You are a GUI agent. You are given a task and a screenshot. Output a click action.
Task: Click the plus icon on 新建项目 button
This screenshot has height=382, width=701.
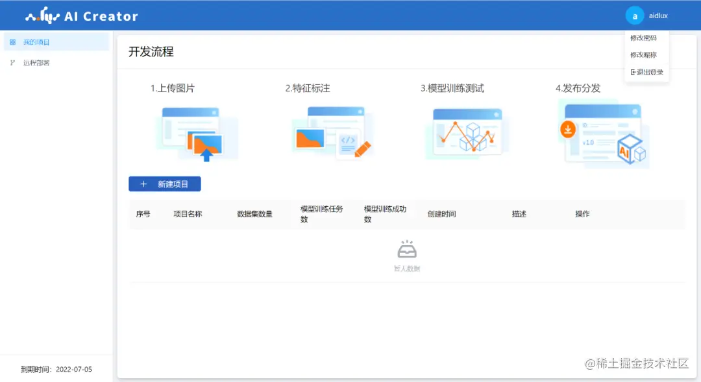point(144,184)
